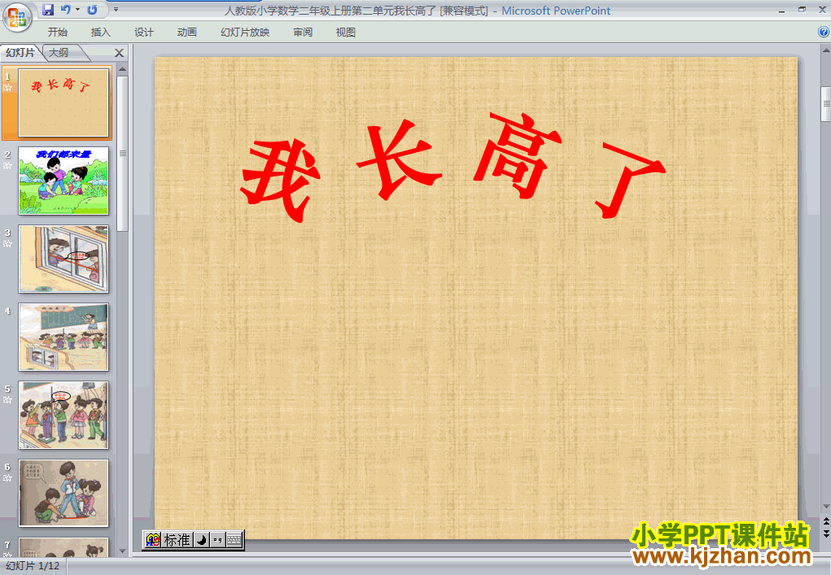Click thumbnail pane scroll down arrow
The width and height of the screenshot is (831, 575).
point(122,551)
